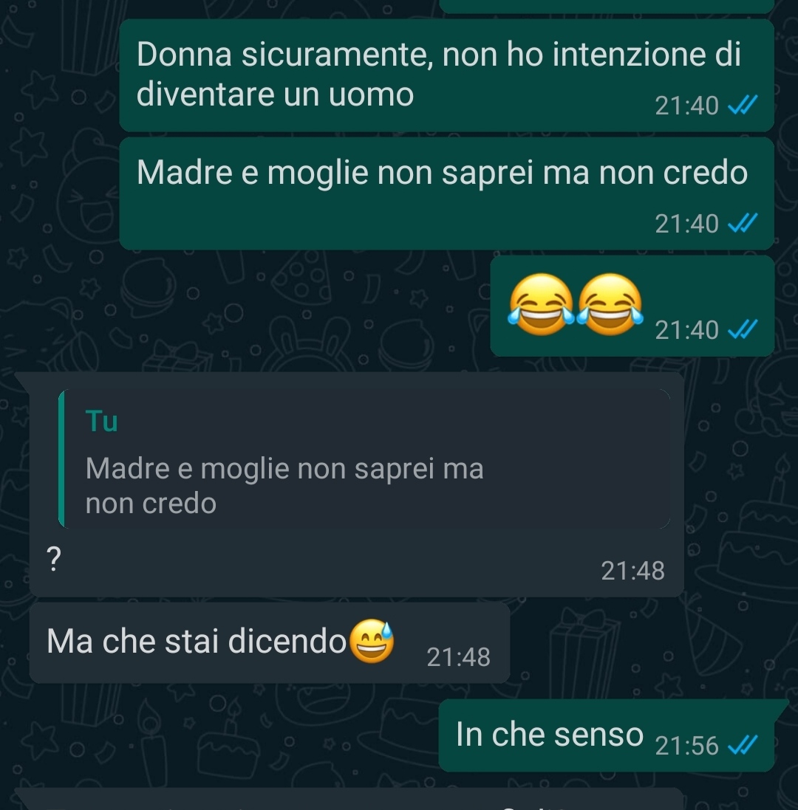This screenshot has height=810, width=798.
Task: Tap read receipt ticks on 'Donna sicuramente' message
Action: click(743, 104)
